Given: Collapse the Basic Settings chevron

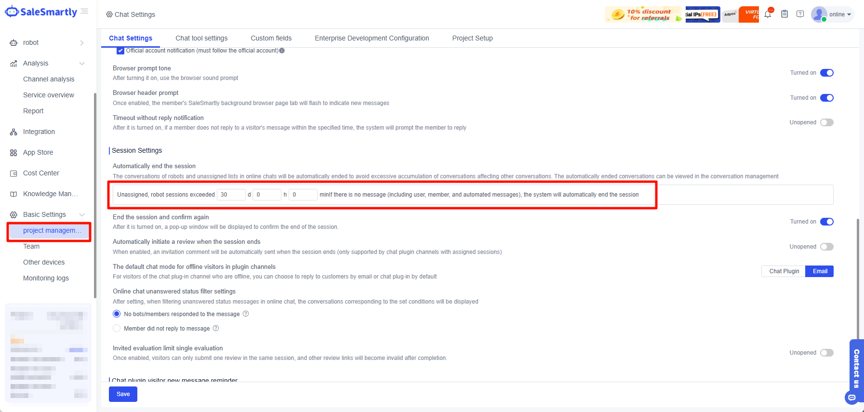Looking at the screenshot, I should pos(82,215).
